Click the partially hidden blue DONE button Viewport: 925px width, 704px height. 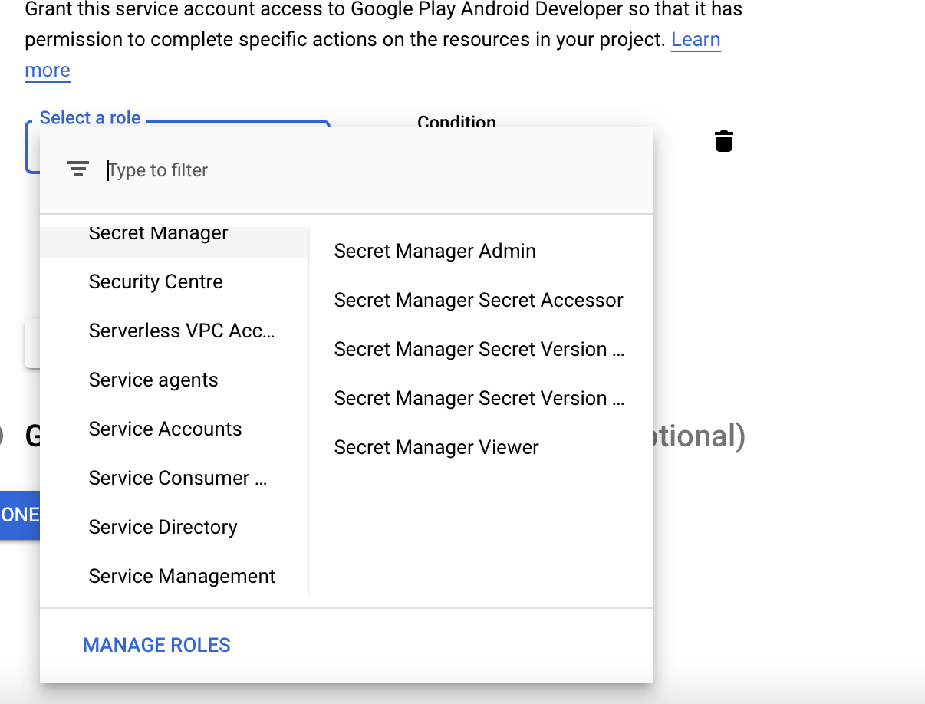pyautogui.click(x=20, y=515)
